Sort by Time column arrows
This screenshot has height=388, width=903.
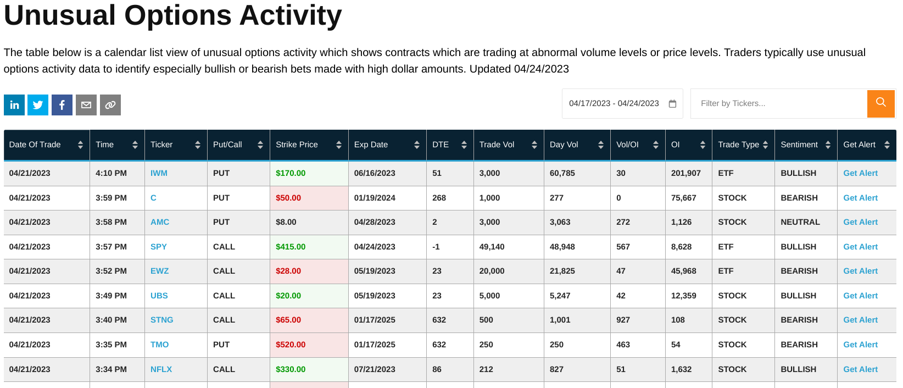tap(135, 145)
